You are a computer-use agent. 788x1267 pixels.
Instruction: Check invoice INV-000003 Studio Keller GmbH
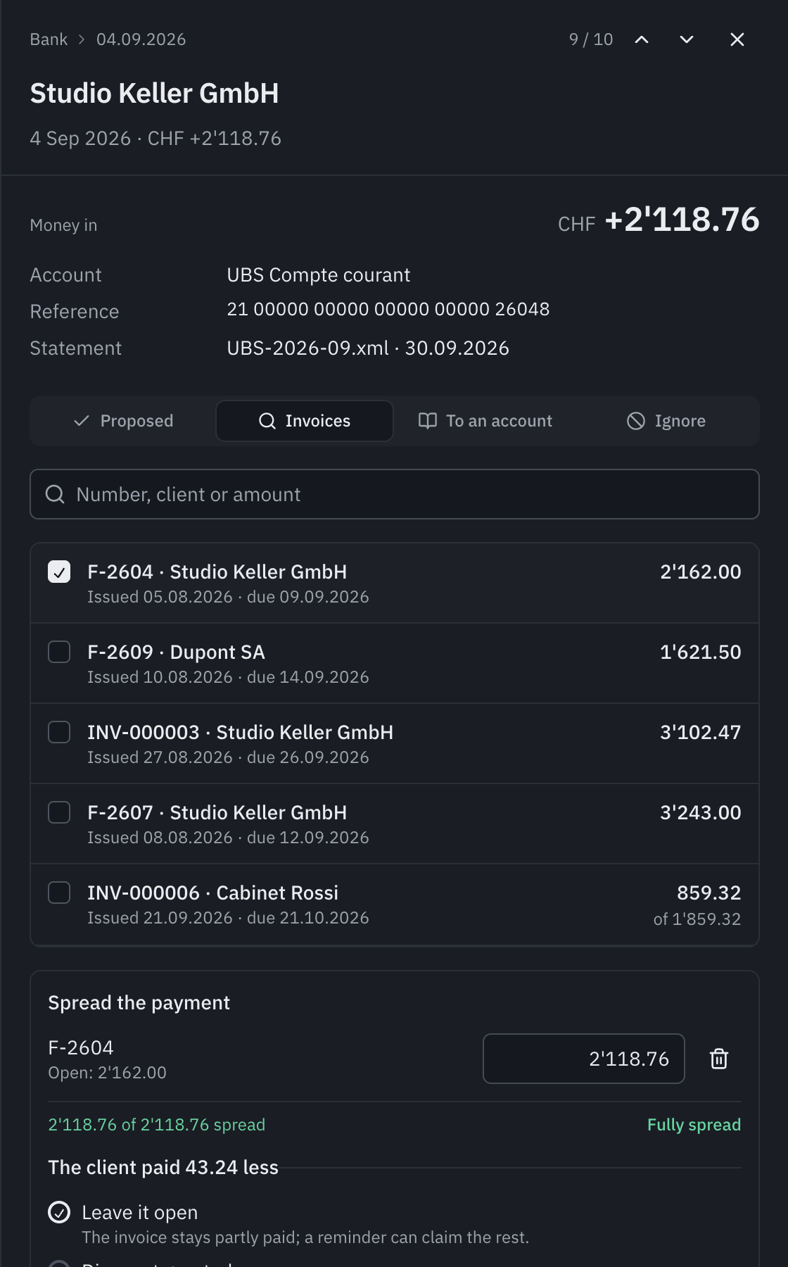(59, 732)
